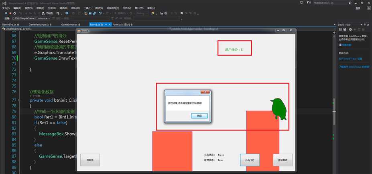This screenshot has height=174, width=372.
Task: Open the notifications flag icon
Action: pyautogui.click(x=309, y=3)
